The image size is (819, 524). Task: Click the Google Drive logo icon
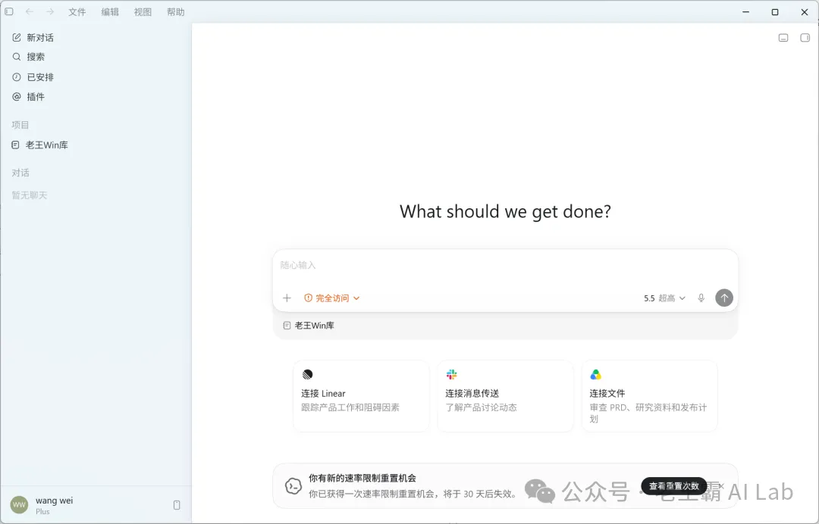(x=595, y=374)
